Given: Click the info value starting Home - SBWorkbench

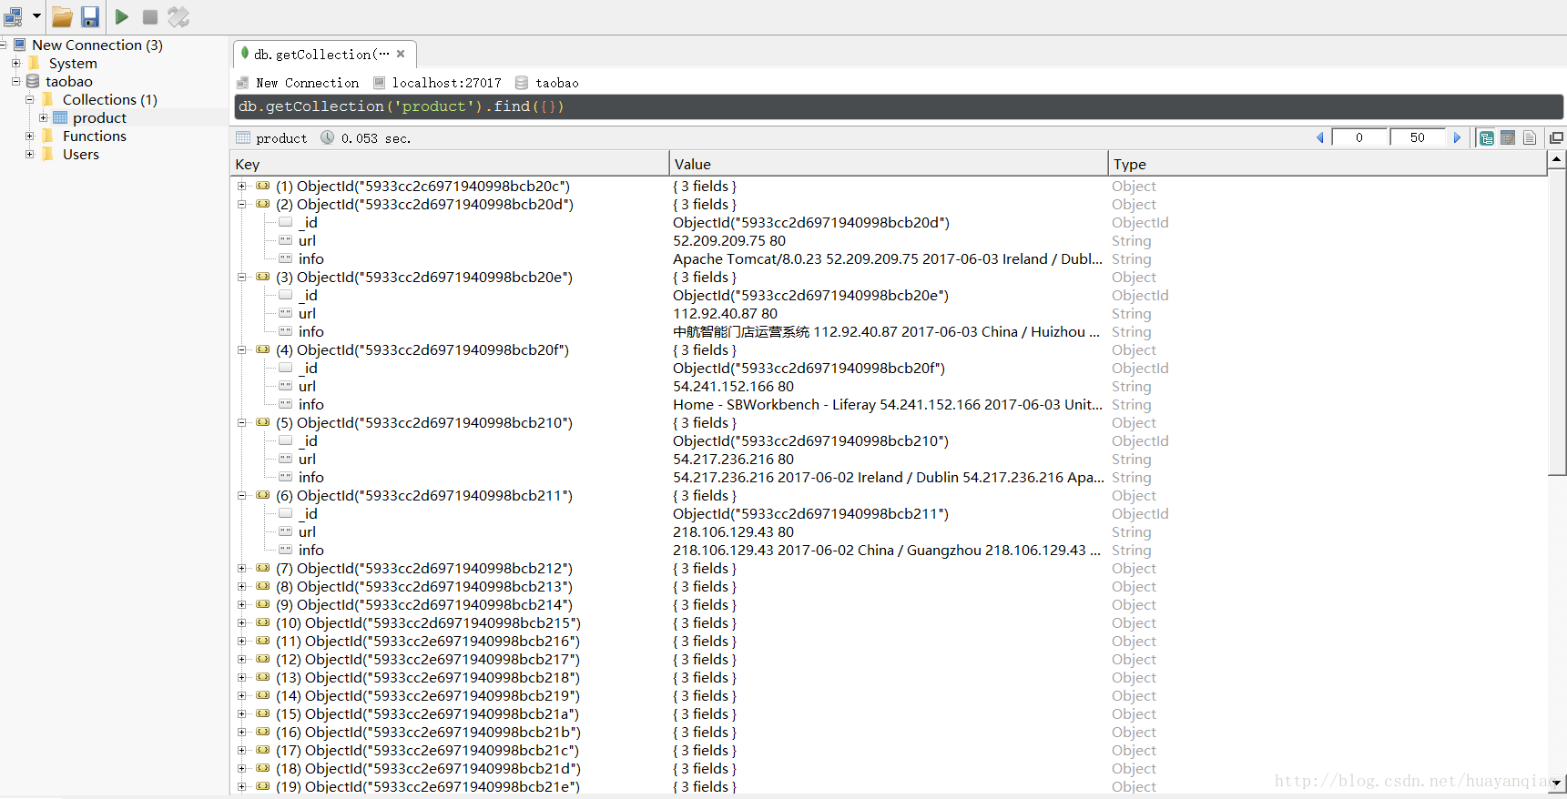Looking at the screenshot, I should (x=888, y=404).
